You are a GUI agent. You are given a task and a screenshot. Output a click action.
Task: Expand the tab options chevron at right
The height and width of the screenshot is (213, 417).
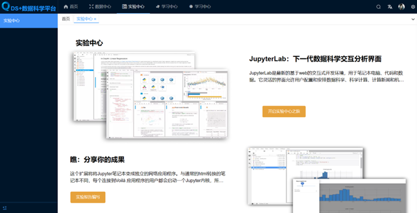pos(413,19)
